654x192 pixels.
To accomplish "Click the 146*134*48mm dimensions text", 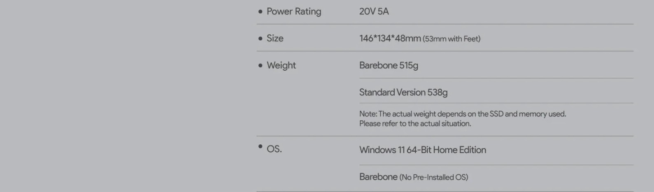I will (x=390, y=38).
